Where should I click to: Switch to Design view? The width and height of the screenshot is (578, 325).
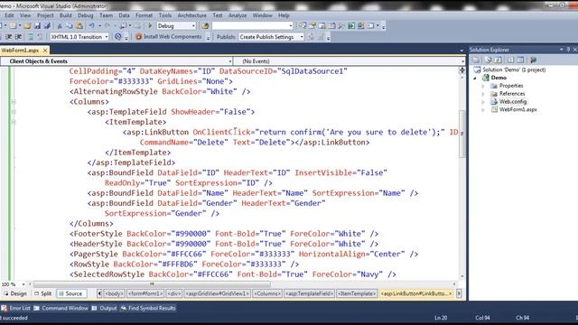tap(15, 293)
